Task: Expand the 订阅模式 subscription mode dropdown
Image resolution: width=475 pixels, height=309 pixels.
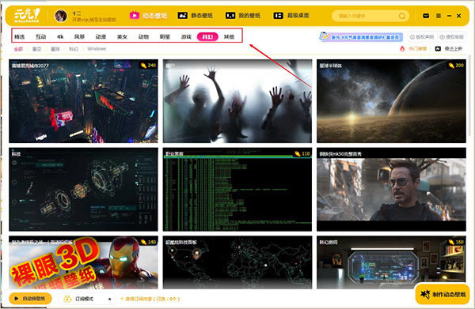Action: point(110,299)
